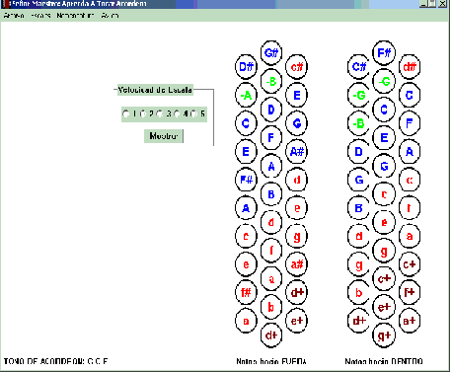The image size is (452, 372).
Task: Click the window title bar text
Action: (x=78, y=4)
